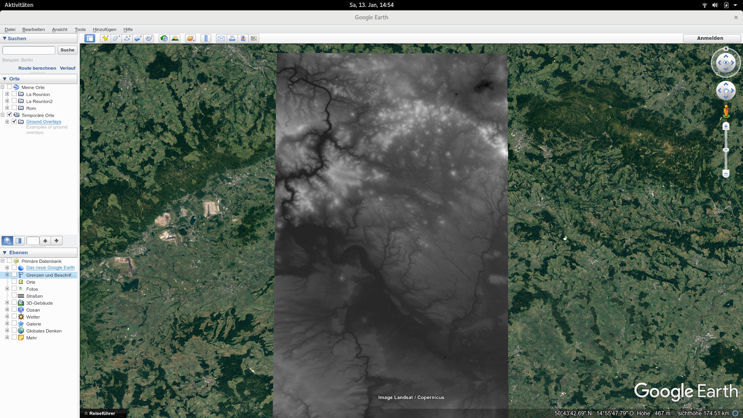Zoom in with the plus button
Screen dimensions: 743x418
coord(726,126)
